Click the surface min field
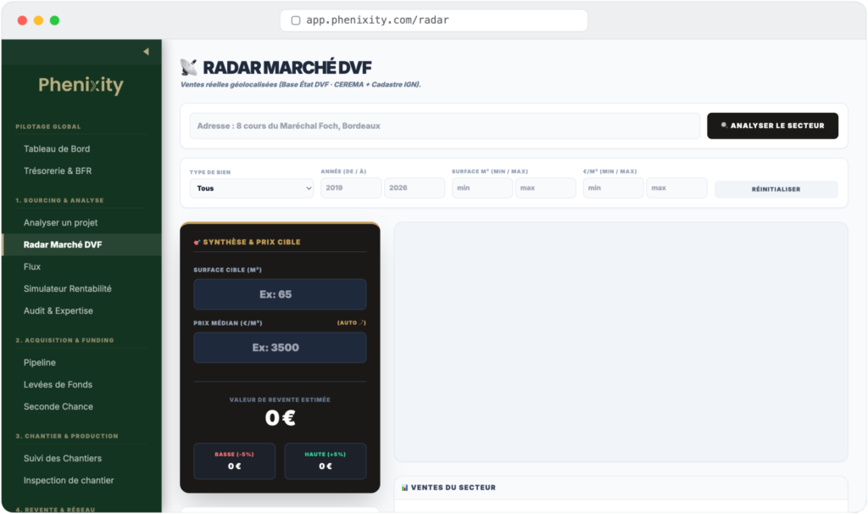The width and height of the screenshot is (868, 514). coord(482,188)
